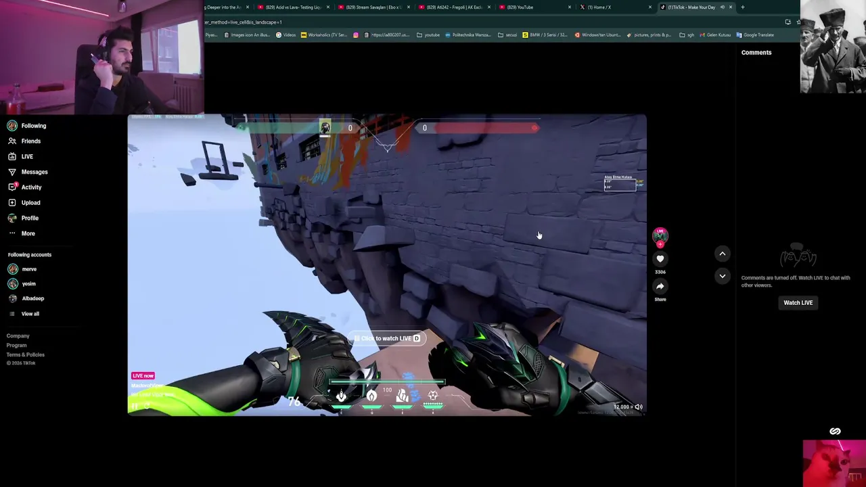This screenshot has width=866, height=487.
Task: Open the Albadeep following account
Action: (x=26, y=298)
